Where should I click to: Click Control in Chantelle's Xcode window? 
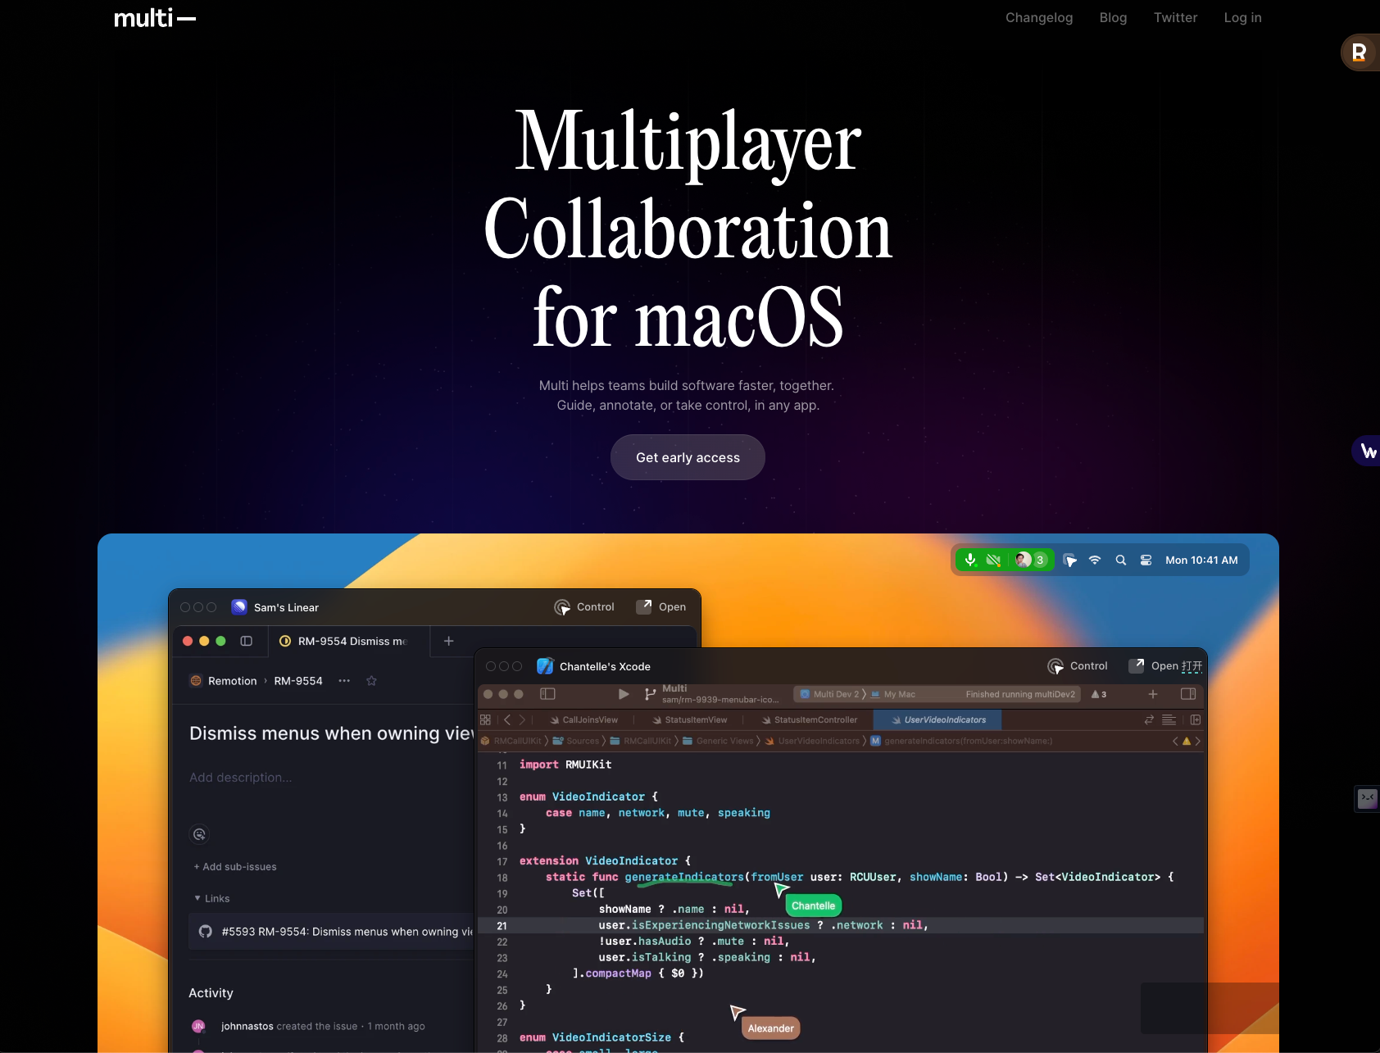[1078, 666]
